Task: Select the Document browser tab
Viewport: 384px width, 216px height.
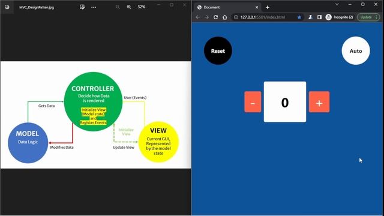Action: click(x=227, y=7)
